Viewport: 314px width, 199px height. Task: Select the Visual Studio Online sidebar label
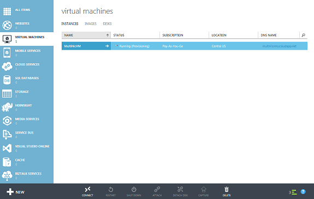click(x=32, y=146)
